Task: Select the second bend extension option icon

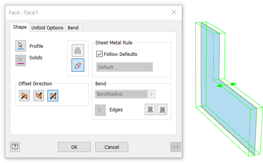Action: 162,109
